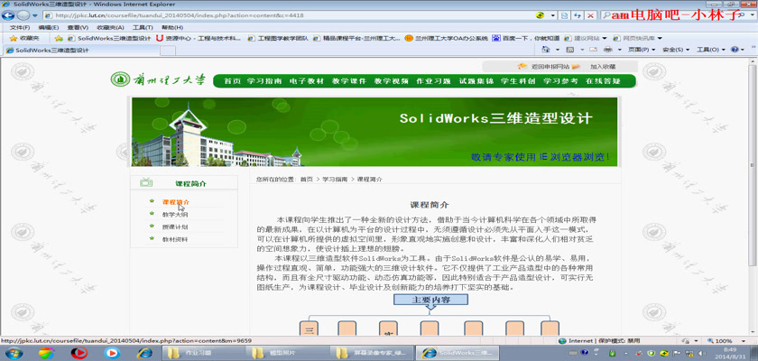
Task: Click the IE Back navigation button
Action: click(8, 15)
